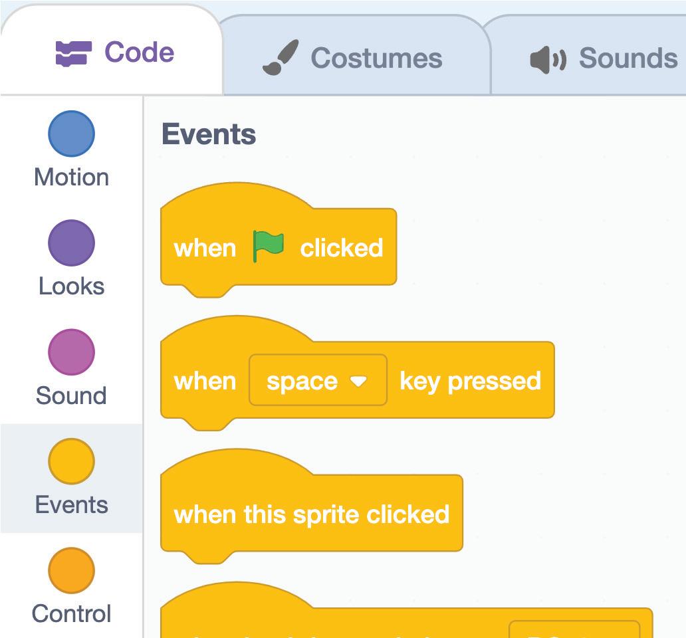Select the blue Motion category circle
The image size is (686, 638).
71,134
